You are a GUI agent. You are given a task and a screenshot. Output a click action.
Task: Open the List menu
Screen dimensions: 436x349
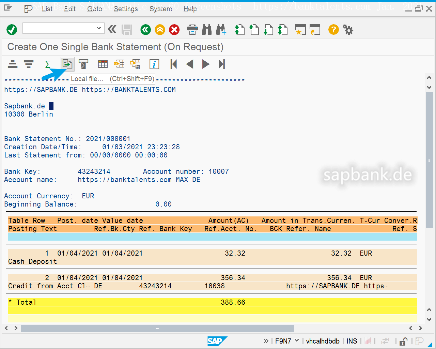(47, 9)
